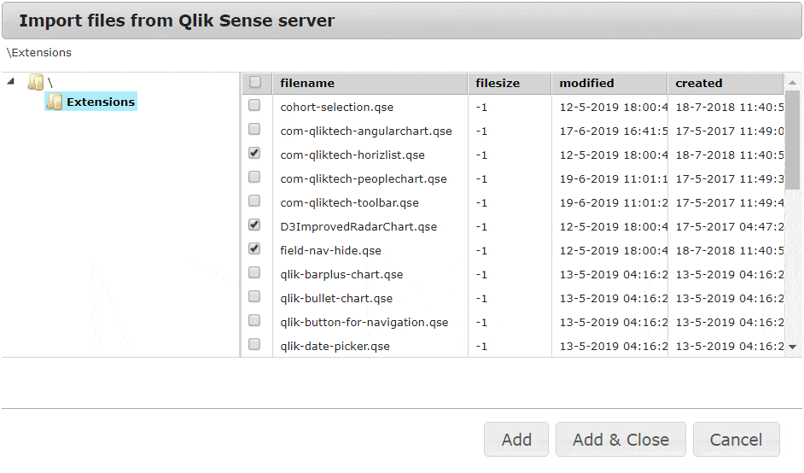Click the scrollbar down arrow

(792, 347)
